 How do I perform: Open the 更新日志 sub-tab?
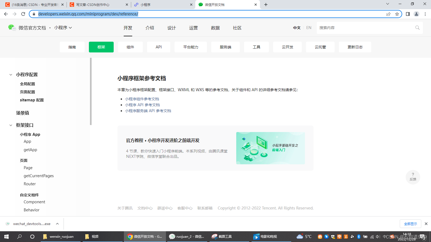(355, 47)
